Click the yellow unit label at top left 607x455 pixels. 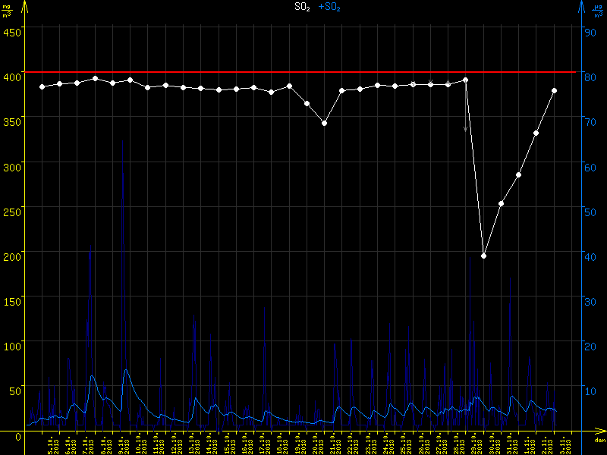pos(7,11)
